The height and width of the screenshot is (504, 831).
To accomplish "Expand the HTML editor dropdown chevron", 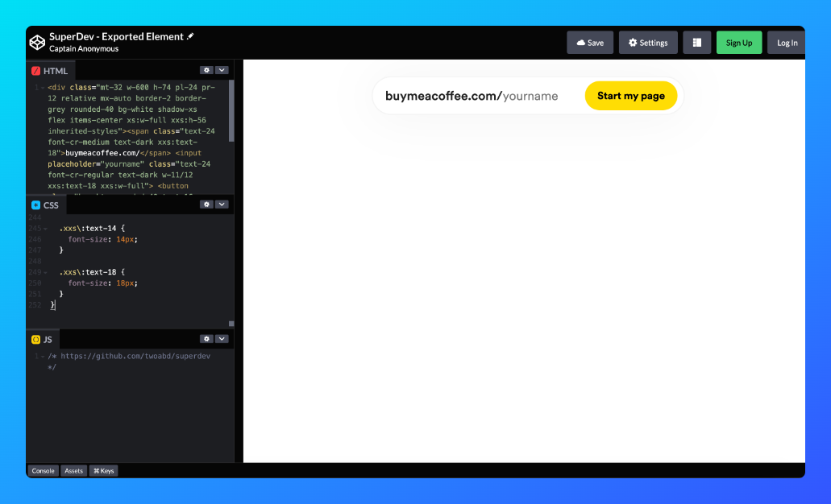I will tap(222, 70).
